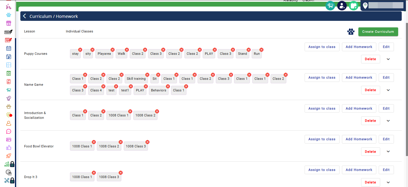408x187 pixels.
Task: Open the TODO sidebar icon
Action: tap(9, 32)
